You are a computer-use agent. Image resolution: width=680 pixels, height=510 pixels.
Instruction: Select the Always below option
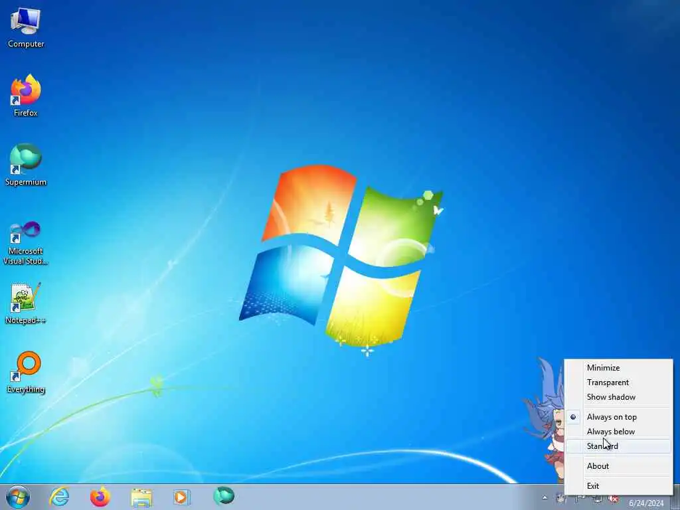[x=618, y=432]
